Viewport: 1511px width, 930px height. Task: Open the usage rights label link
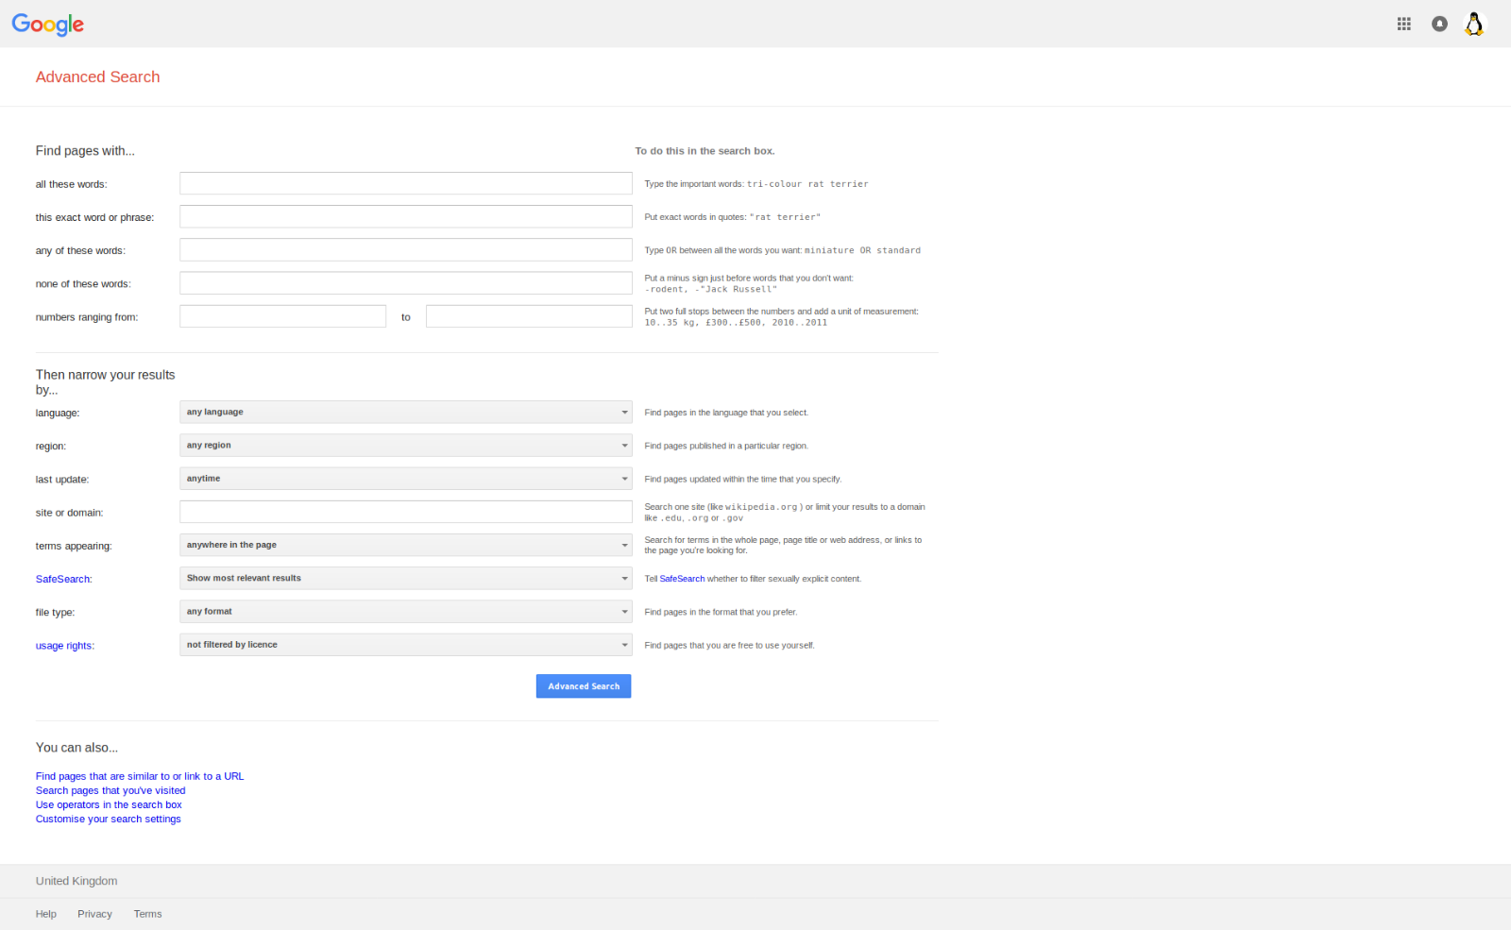tap(65, 646)
